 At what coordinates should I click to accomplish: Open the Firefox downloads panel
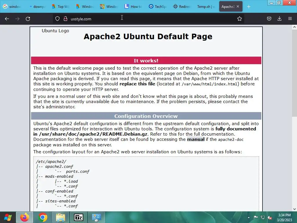point(279,19)
